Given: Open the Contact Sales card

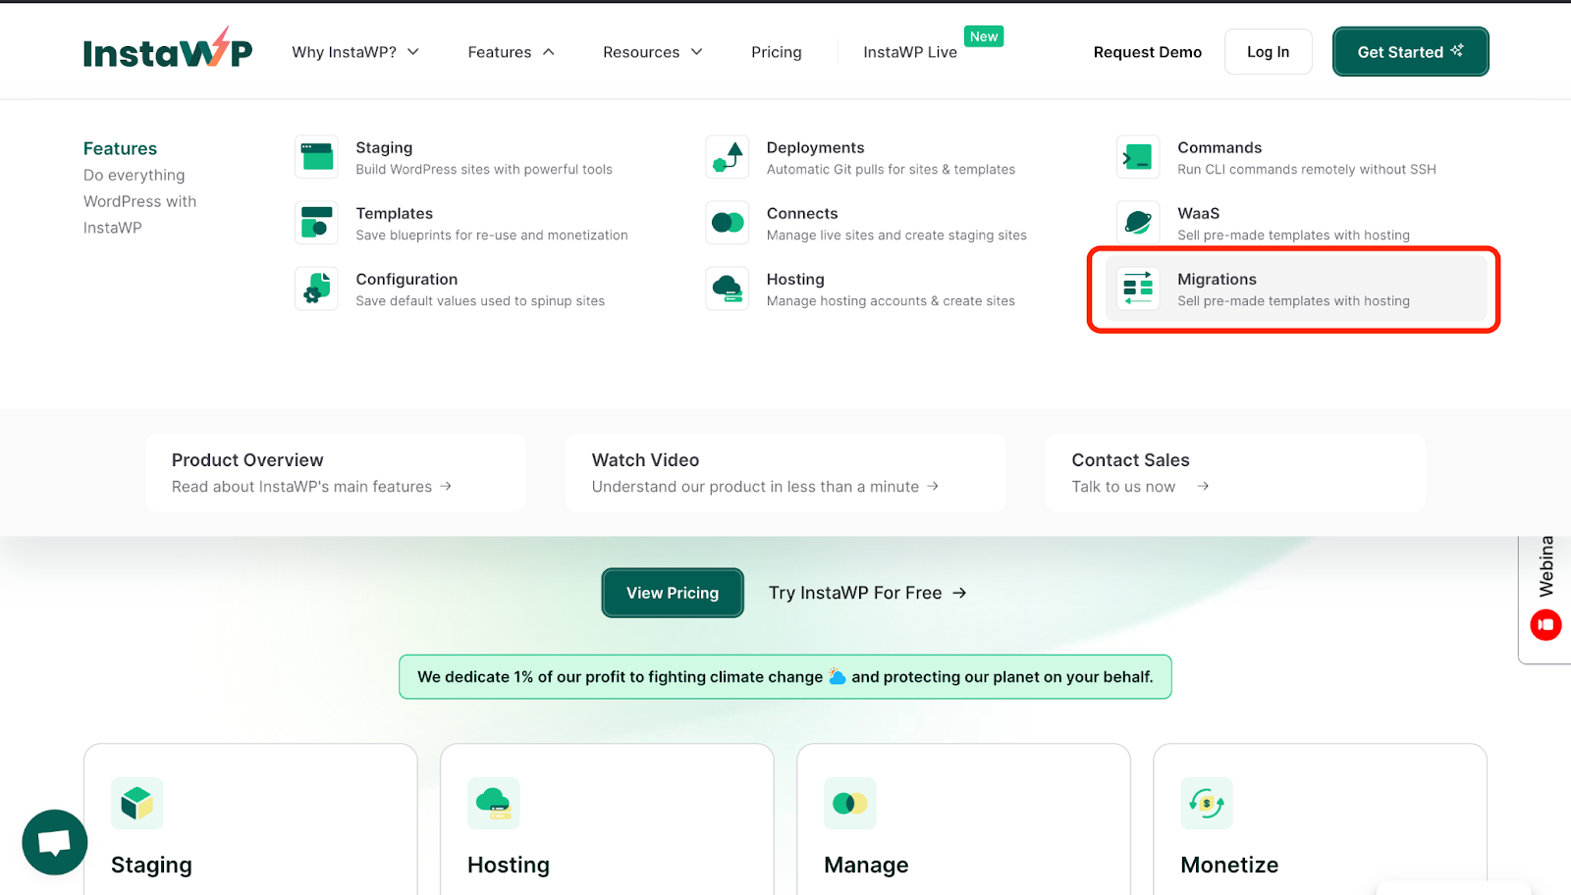Looking at the screenshot, I should pyautogui.click(x=1235, y=473).
